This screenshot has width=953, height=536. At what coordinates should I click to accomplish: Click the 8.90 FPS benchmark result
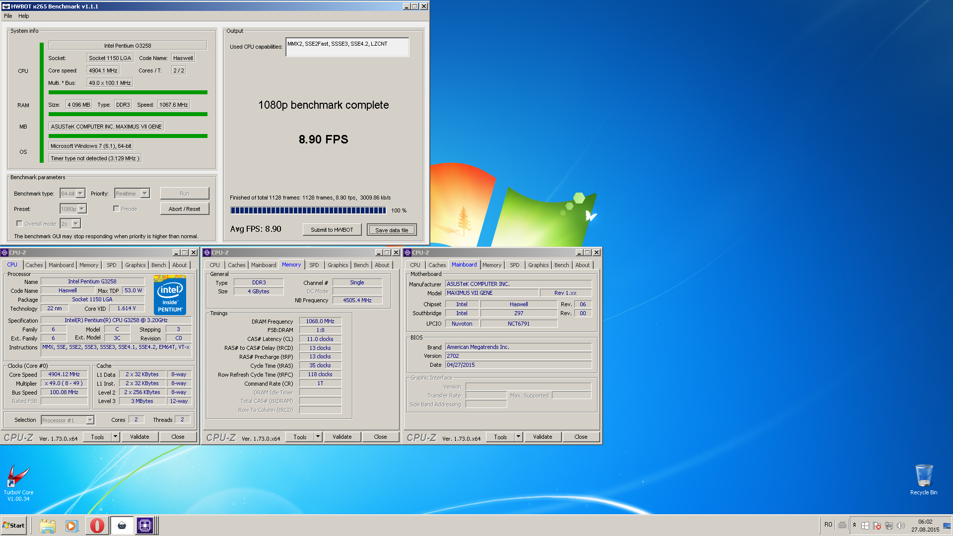tap(324, 139)
